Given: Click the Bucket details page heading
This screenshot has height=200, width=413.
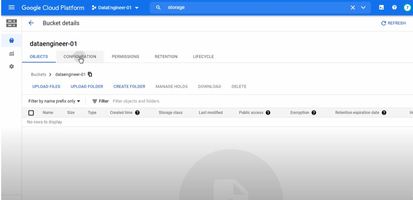Looking at the screenshot, I should pos(61,23).
